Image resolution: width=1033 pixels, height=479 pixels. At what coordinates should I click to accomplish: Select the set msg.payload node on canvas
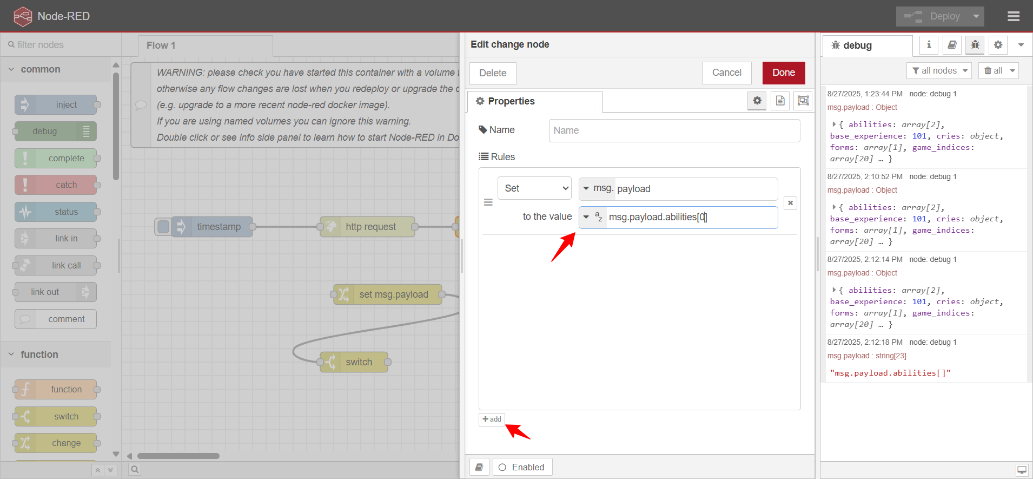(388, 294)
